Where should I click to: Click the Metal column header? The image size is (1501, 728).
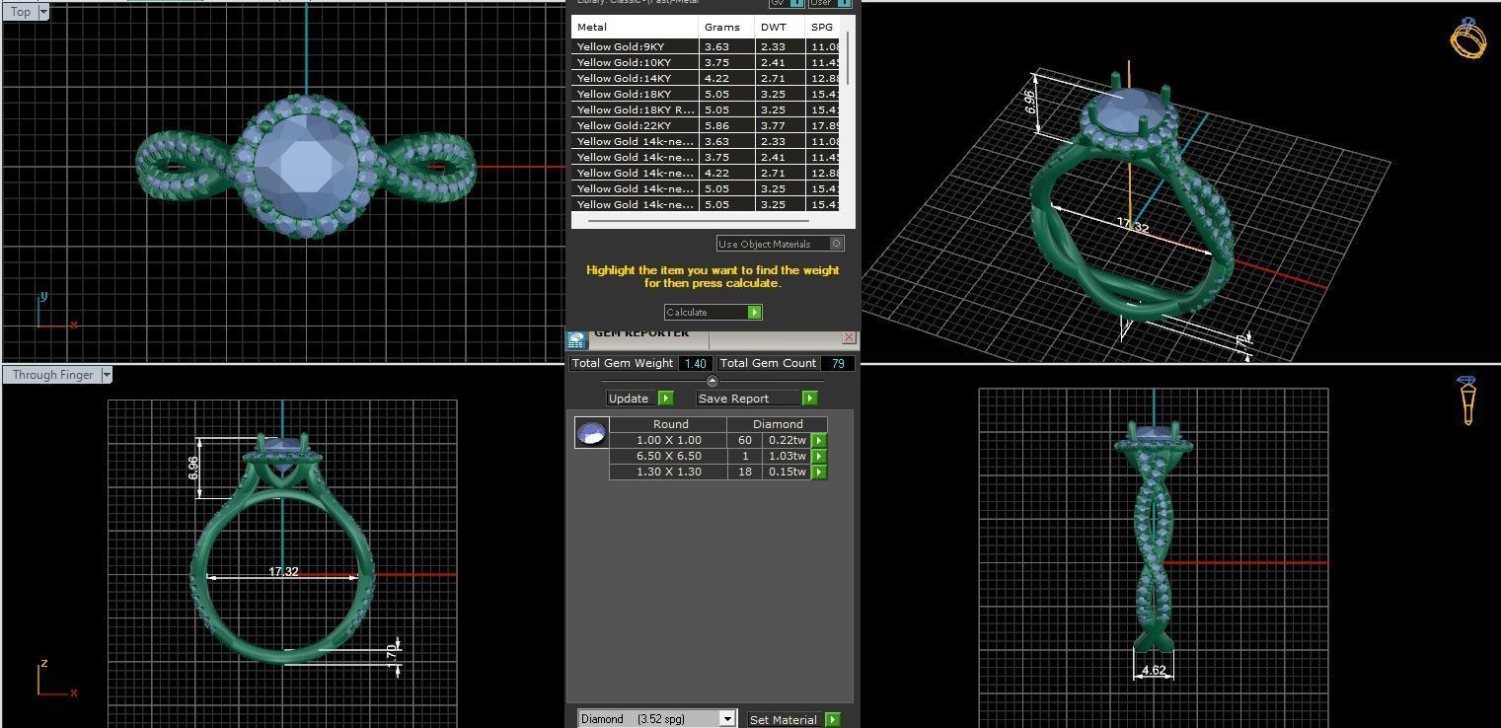coord(635,27)
